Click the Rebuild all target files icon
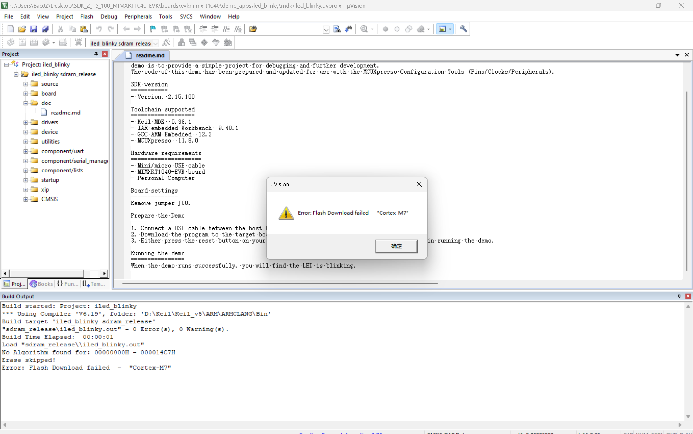 pyautogui.click(x=34, y=42)
